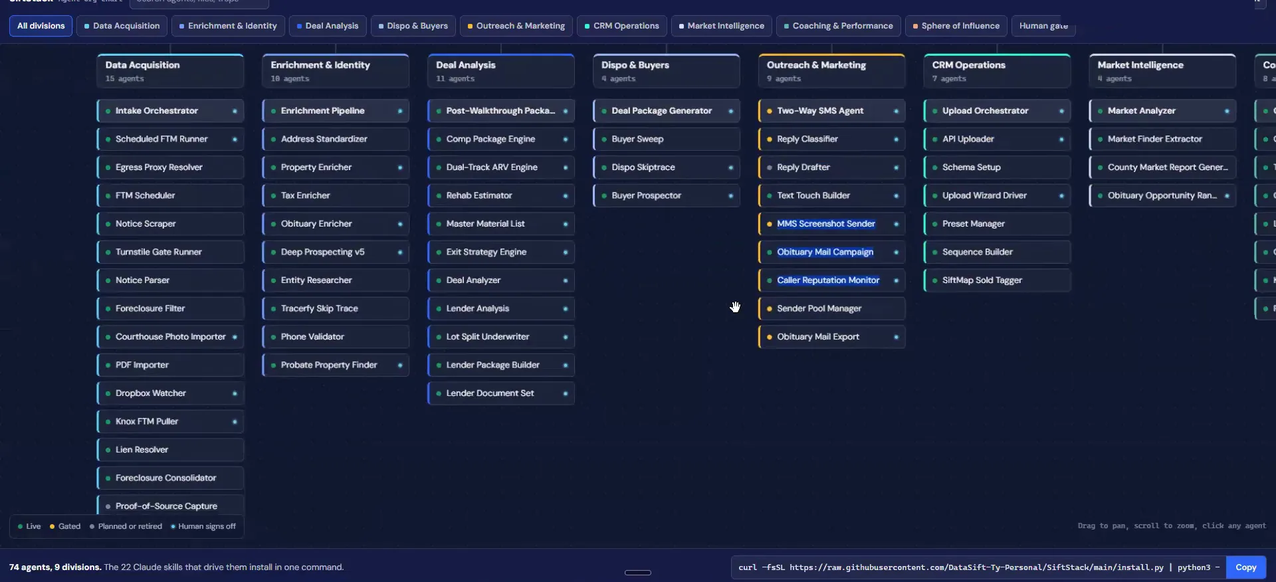Select the Sender Pool Manager agent
Viewport: 1276px width, 582px height.
pyautogui.click(x=832, y=309)
